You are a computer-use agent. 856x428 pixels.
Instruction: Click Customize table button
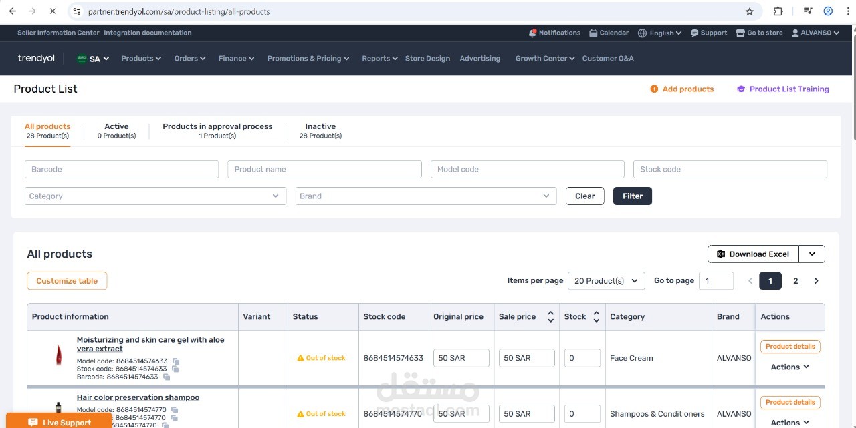[x=67, y=281]
